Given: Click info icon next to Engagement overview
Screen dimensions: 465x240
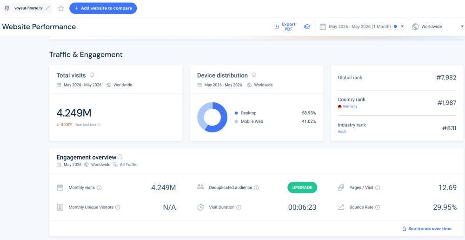Looking at the screenshot, I should click(x=120, y=157).
